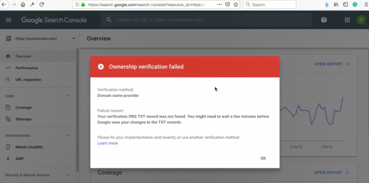Toggle the browser sidebar icon
The height and width of the screenshot is (183, 369).
point(346,4)
